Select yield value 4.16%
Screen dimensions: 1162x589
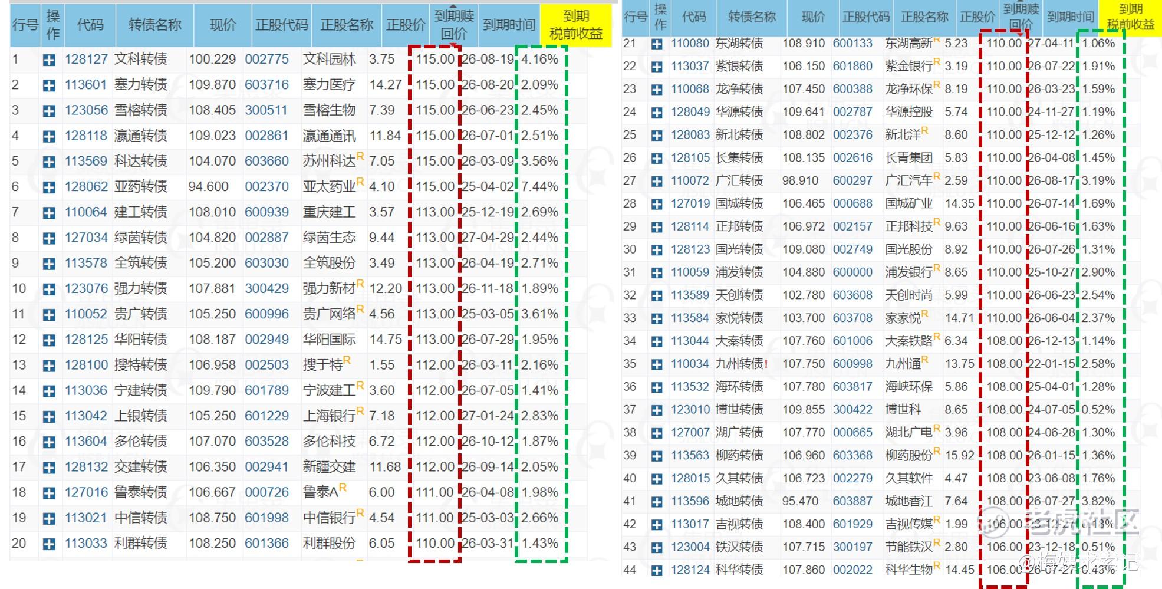coord(539,60)
